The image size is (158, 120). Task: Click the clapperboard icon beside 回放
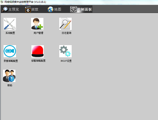click(x=28, y=9)
